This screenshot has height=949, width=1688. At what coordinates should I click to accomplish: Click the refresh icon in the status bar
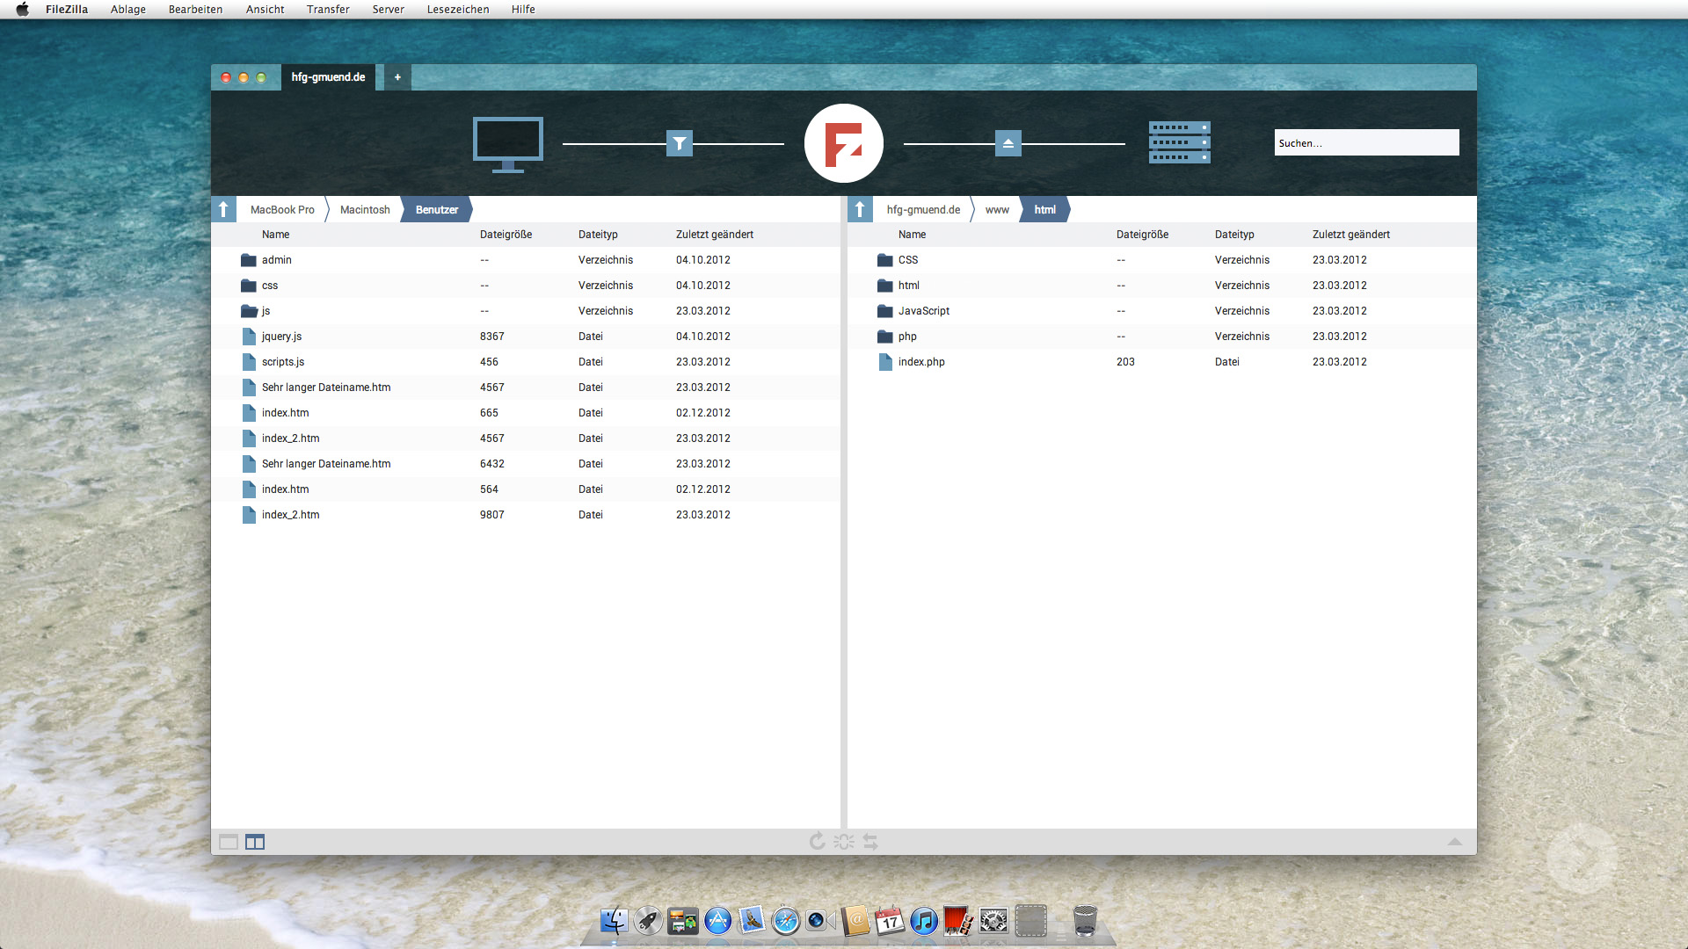point(816,841)
